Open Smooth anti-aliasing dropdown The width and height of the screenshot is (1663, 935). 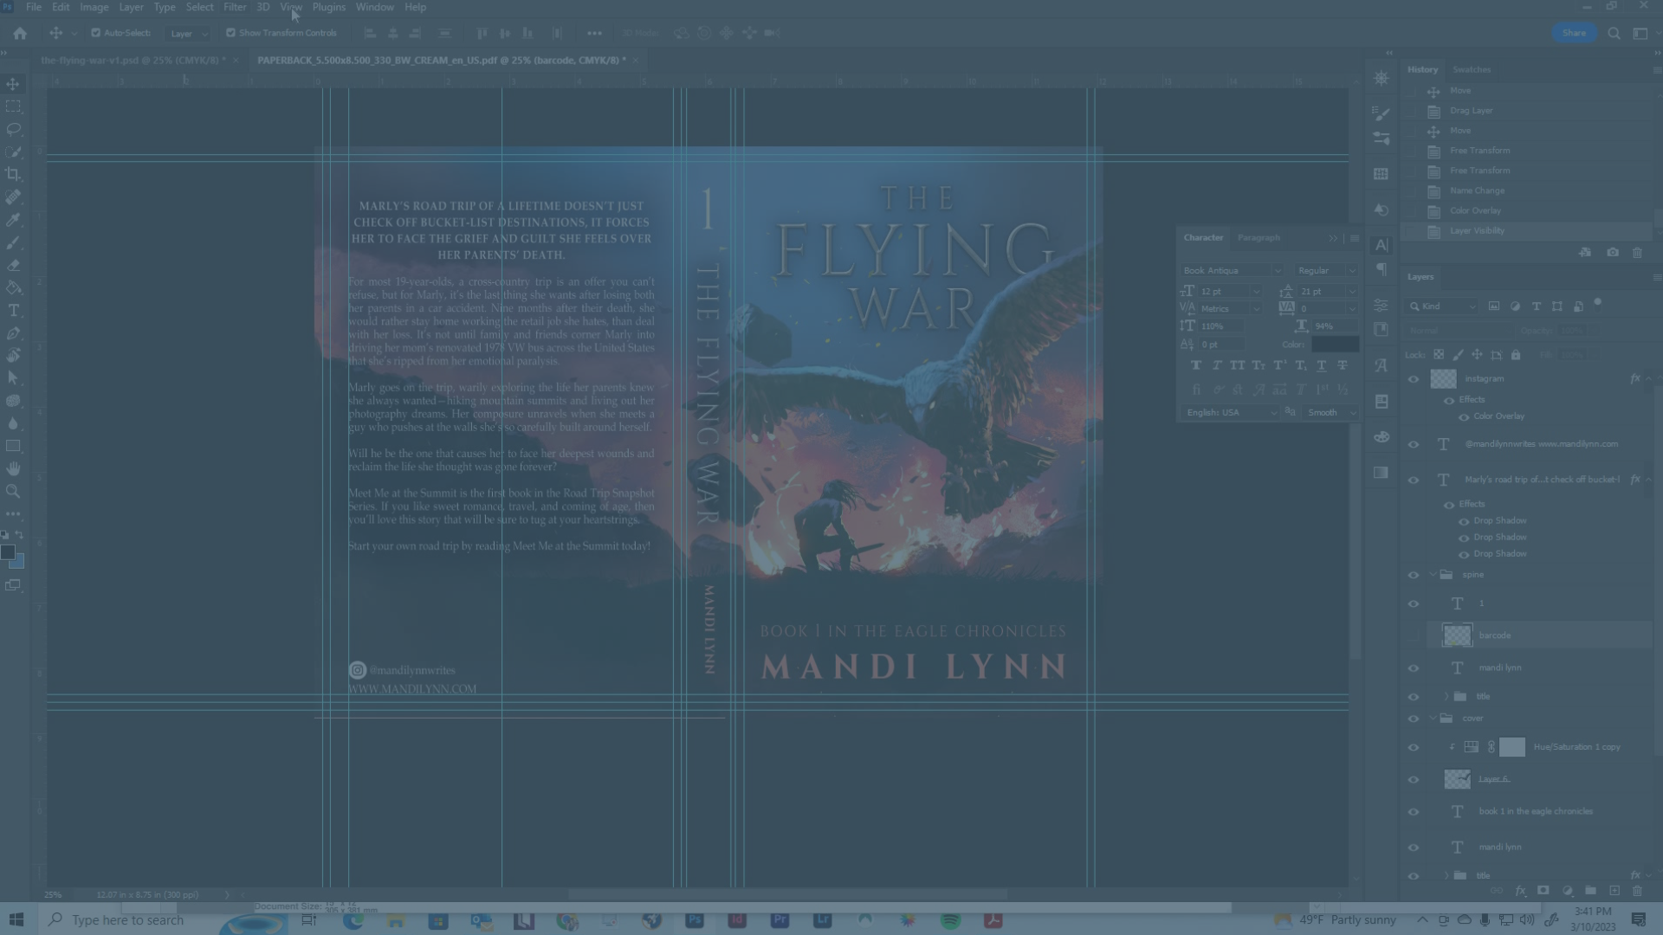click(x=1330, y=413)
